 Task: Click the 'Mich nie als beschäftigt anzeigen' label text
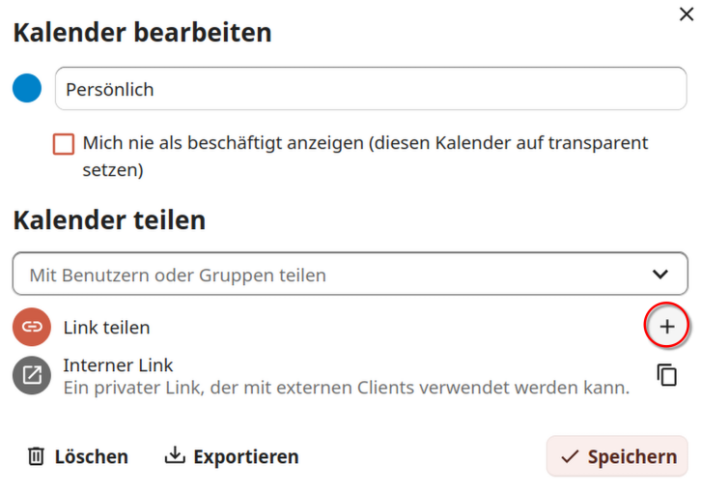tap(365, 143)
